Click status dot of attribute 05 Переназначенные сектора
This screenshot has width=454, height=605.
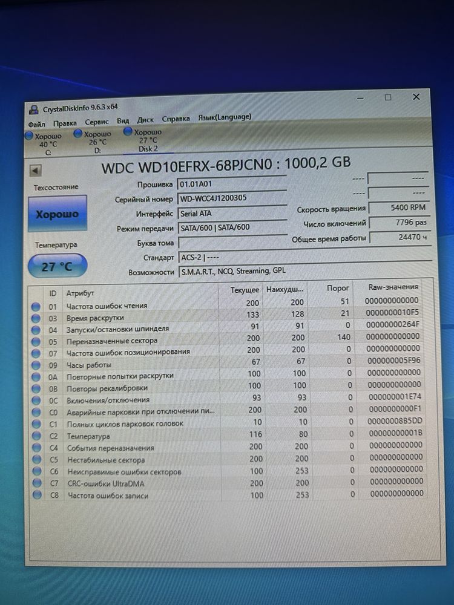[x=36, y=342]
